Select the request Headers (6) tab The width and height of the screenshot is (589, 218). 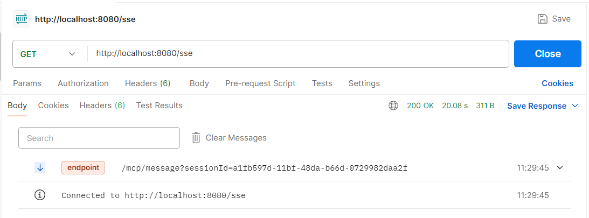coord(148,83)
